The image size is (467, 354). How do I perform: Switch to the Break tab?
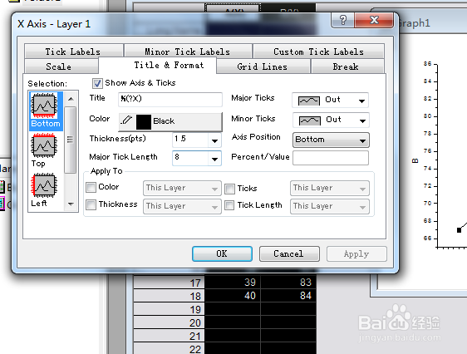(347, 66)
